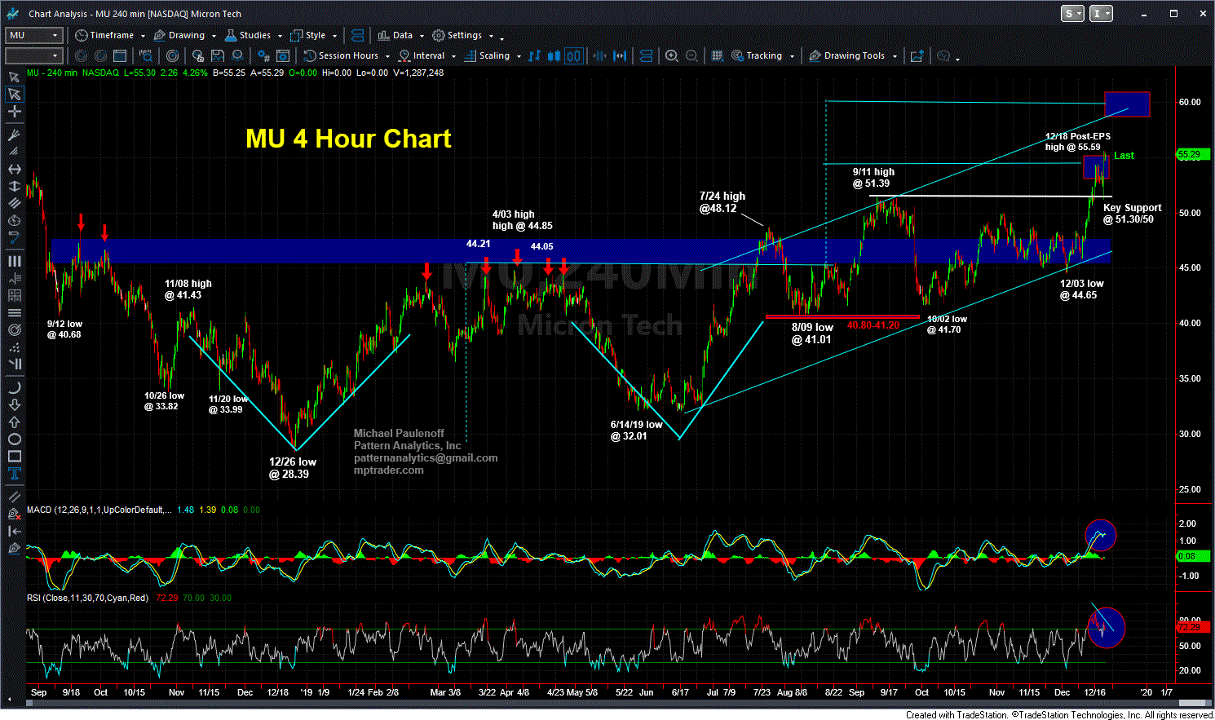Click the save chart disk icon
Image resolution: width=1215 pixels, height=720 pixels.
218,55
